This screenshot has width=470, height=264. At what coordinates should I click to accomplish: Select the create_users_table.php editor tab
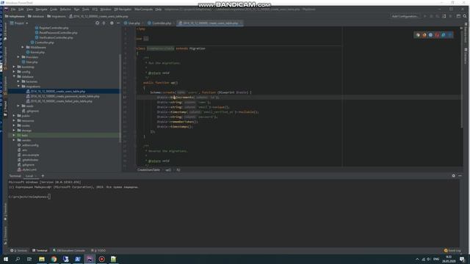[x=209, y=23]
